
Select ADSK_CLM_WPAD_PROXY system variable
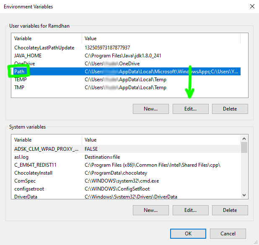tap(127, 149)
